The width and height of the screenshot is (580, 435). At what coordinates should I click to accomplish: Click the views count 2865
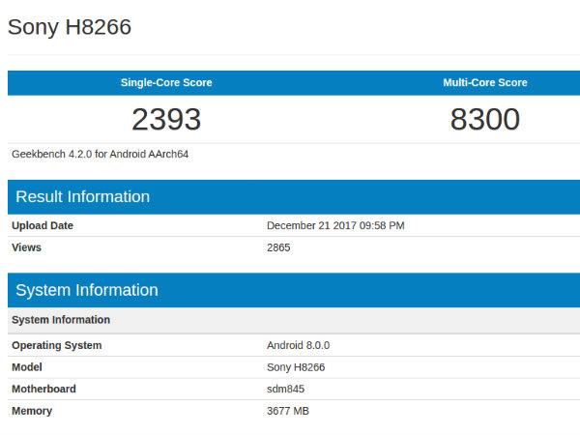pos(278,247)
